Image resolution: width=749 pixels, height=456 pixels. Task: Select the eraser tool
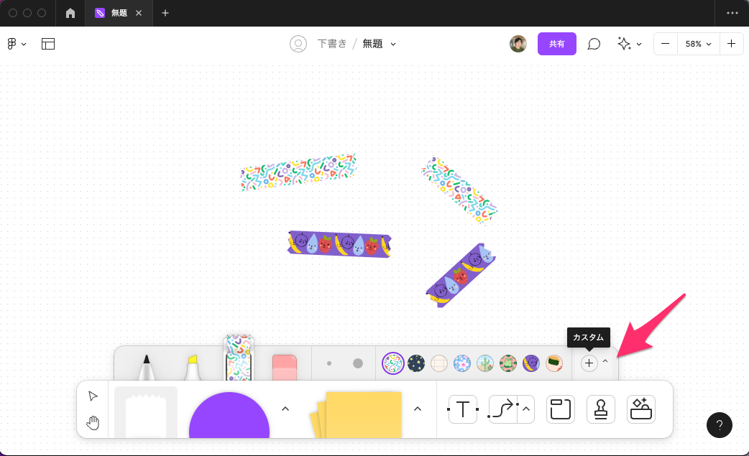285,366
